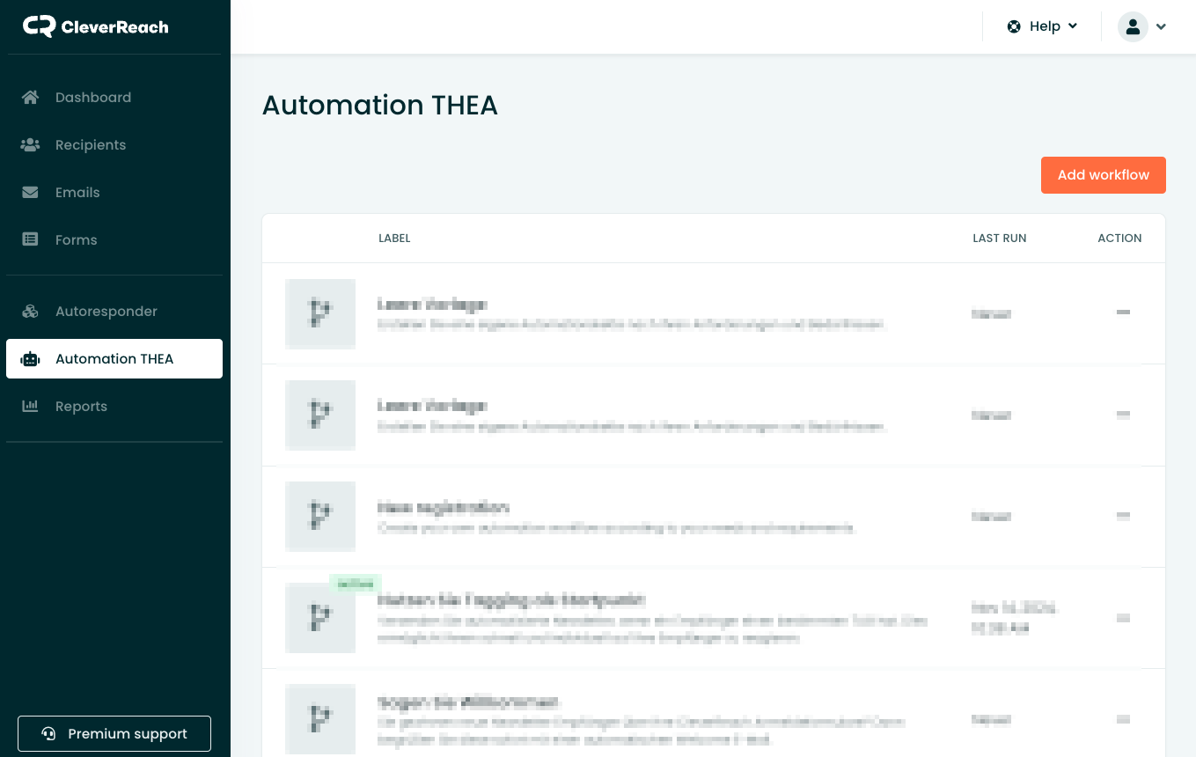
Task: Click the user profile avatar icon
Action: point(1133,26)
